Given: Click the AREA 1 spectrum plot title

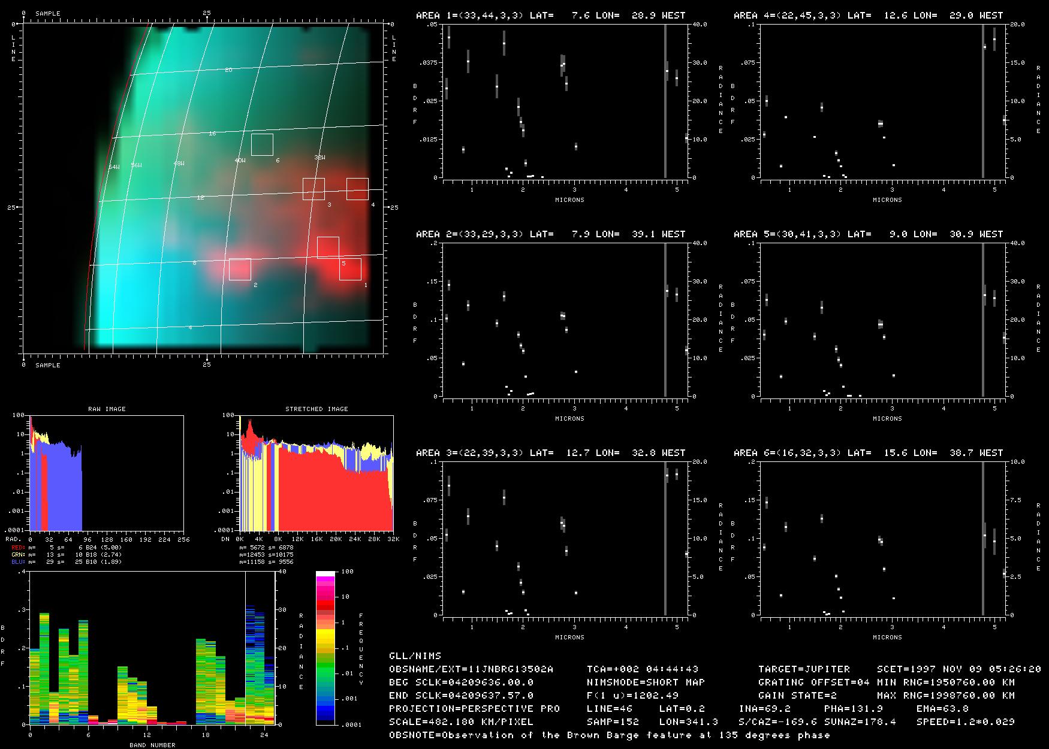Looking at the screenshot, I should coord(550,16).
